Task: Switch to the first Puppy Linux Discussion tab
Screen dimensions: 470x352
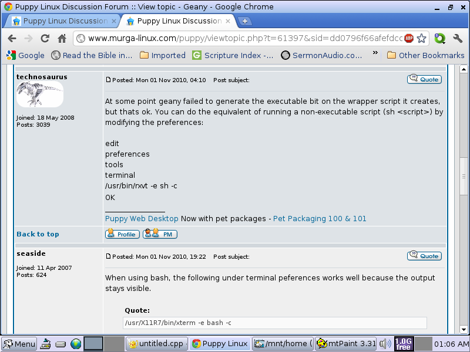Action: tap(62, 21)
